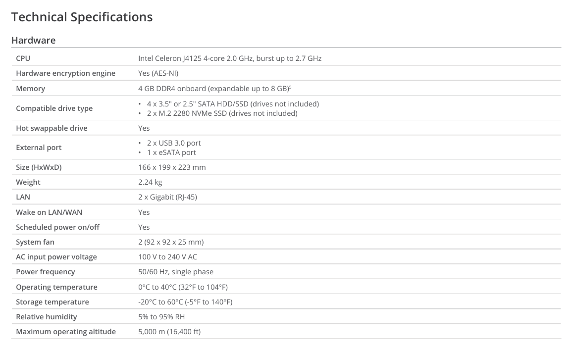Click the CPU row label
The image size is (573, 352).
[23, 58]
